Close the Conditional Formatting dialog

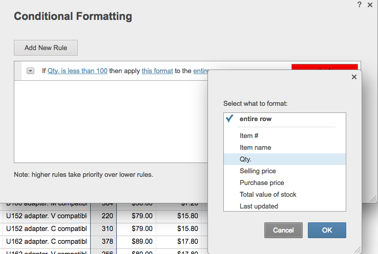point(370,4)
